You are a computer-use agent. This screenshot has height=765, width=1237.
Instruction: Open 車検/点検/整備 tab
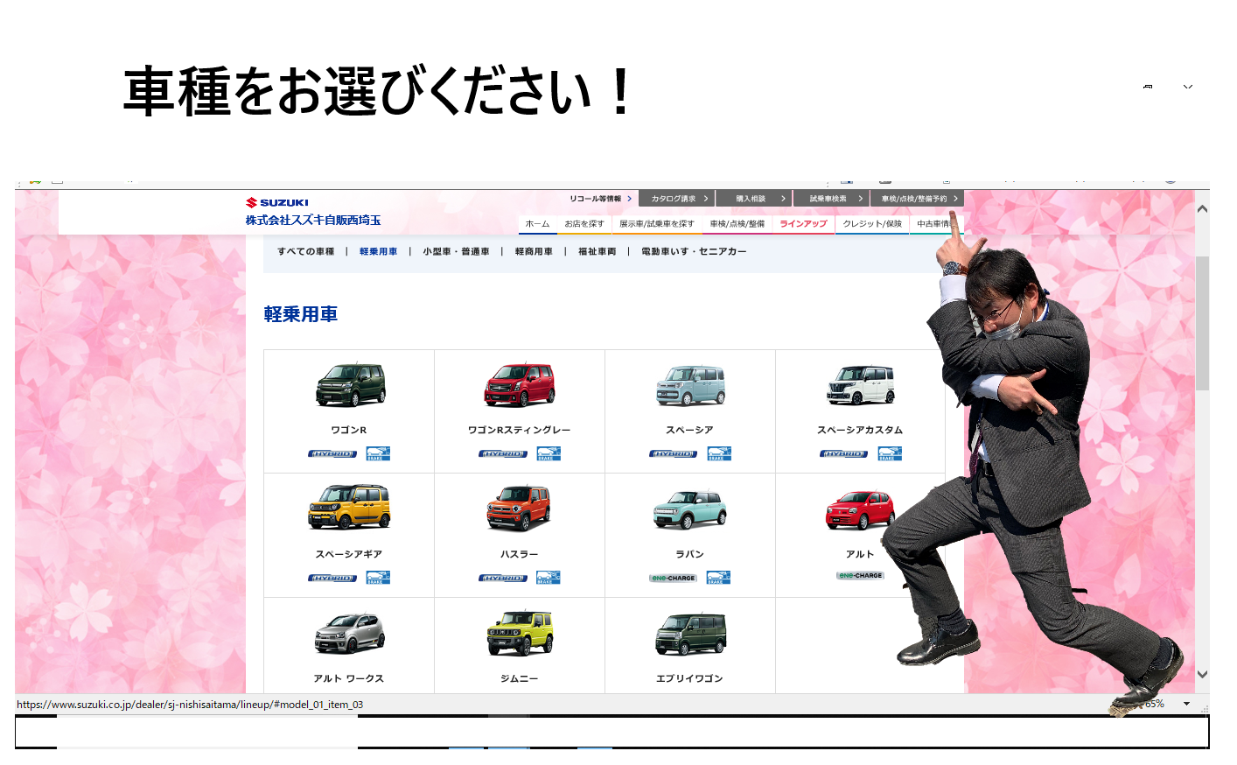(x=737, y=224)
